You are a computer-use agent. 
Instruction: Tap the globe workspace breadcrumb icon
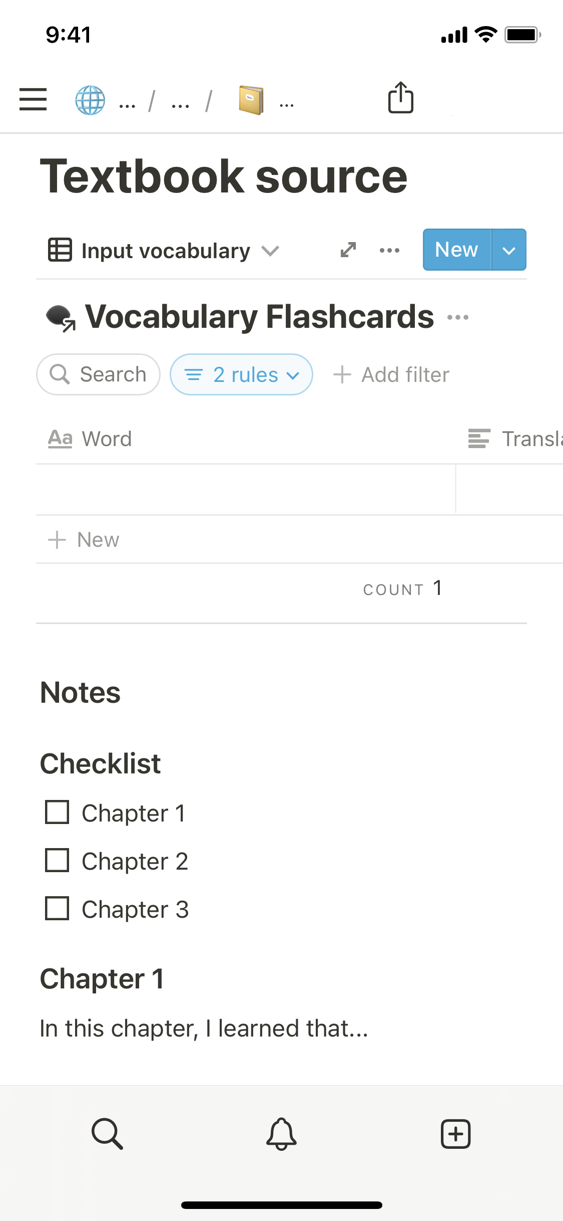point(90,100)
